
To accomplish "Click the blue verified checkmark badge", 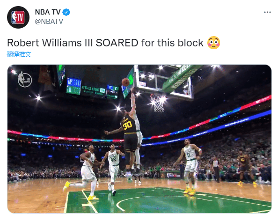I will pyautogui.click(x=66, y=12).
